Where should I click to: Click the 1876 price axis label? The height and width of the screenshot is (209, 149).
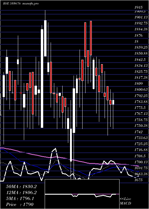pos(138,35)
